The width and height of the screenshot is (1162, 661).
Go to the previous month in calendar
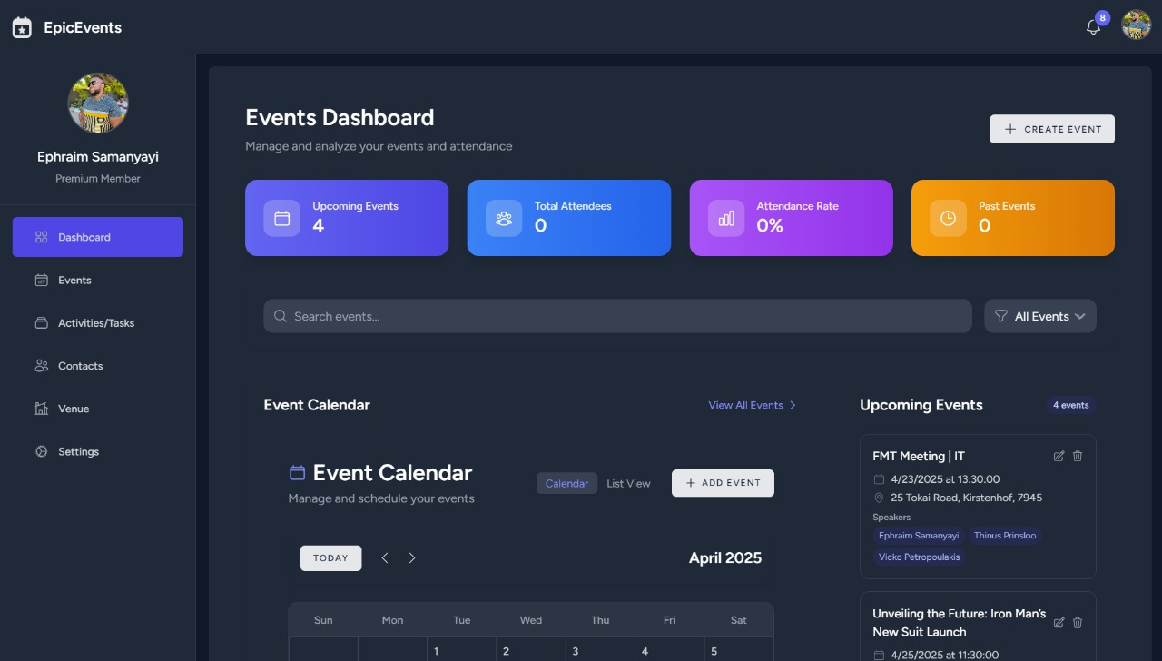pyautogui.click(x=385, y=558)
